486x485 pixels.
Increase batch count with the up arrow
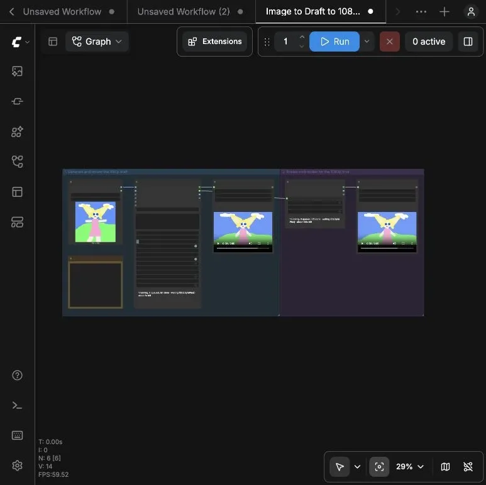coord(302,37)
